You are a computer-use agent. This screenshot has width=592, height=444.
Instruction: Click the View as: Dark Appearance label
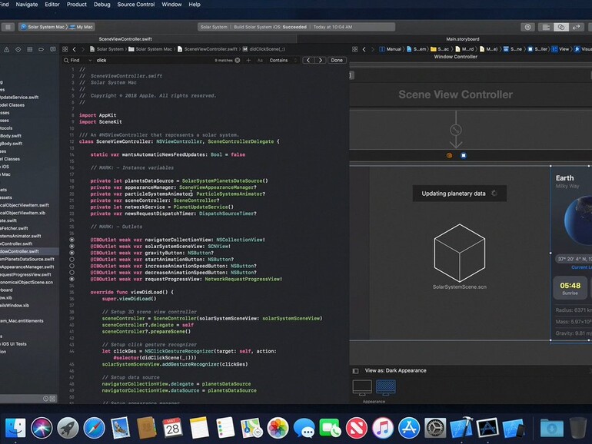click(396, 370)
